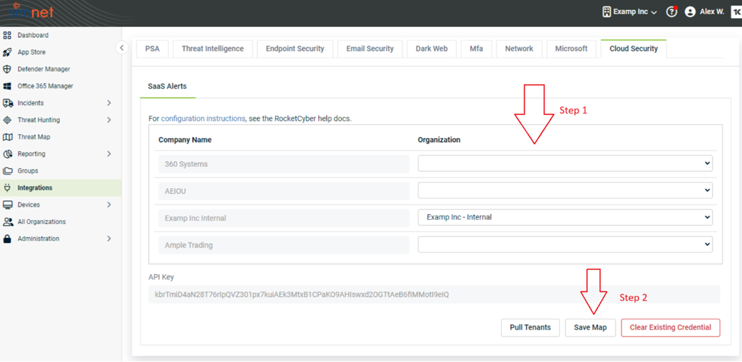Click the Devices monitor icon
The image size is (742, 362).
tap(7, 205)
